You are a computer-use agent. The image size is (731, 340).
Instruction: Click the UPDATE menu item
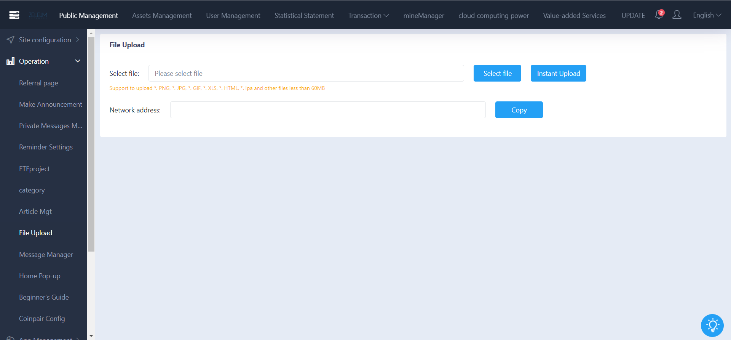pos(633,16)
